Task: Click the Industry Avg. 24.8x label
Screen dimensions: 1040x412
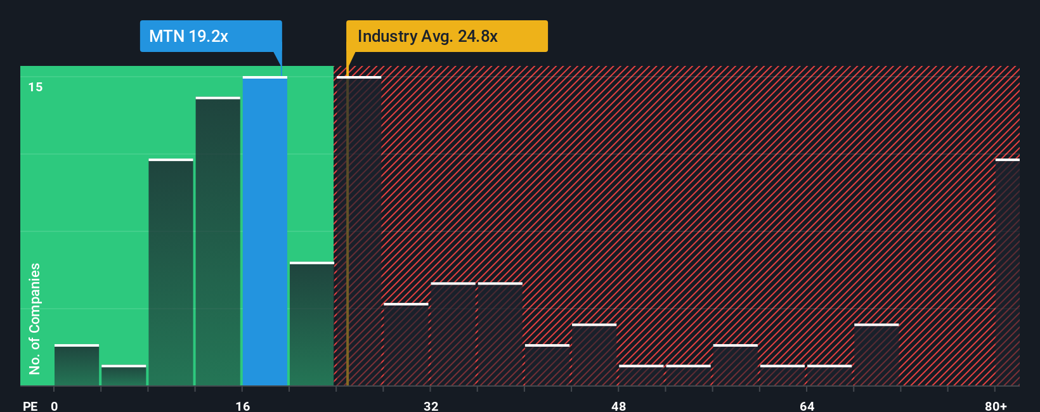Action: tap(446, 36)
